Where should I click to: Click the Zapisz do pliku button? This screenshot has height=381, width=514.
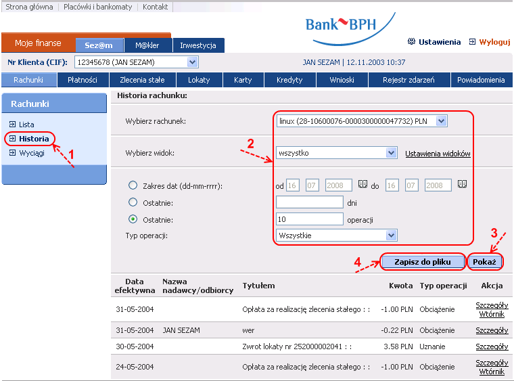[423, 262]
